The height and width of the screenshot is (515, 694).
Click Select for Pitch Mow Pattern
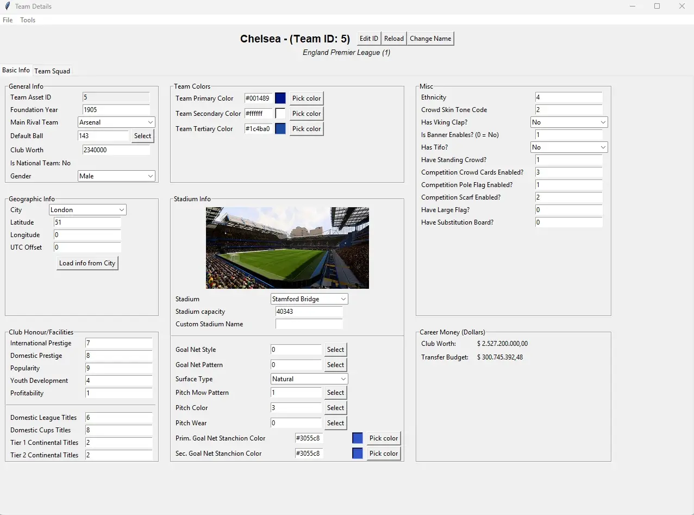[336, 393]
